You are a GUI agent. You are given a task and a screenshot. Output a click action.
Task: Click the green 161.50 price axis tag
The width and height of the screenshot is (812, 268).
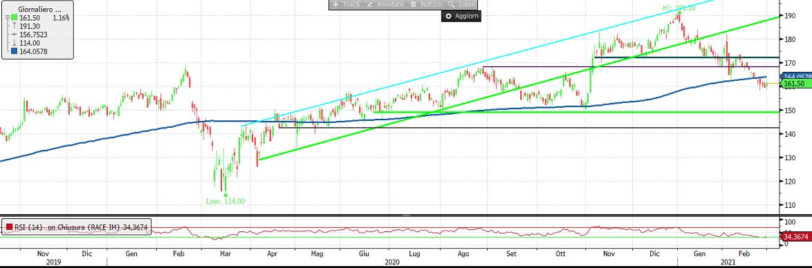(797, 84)
